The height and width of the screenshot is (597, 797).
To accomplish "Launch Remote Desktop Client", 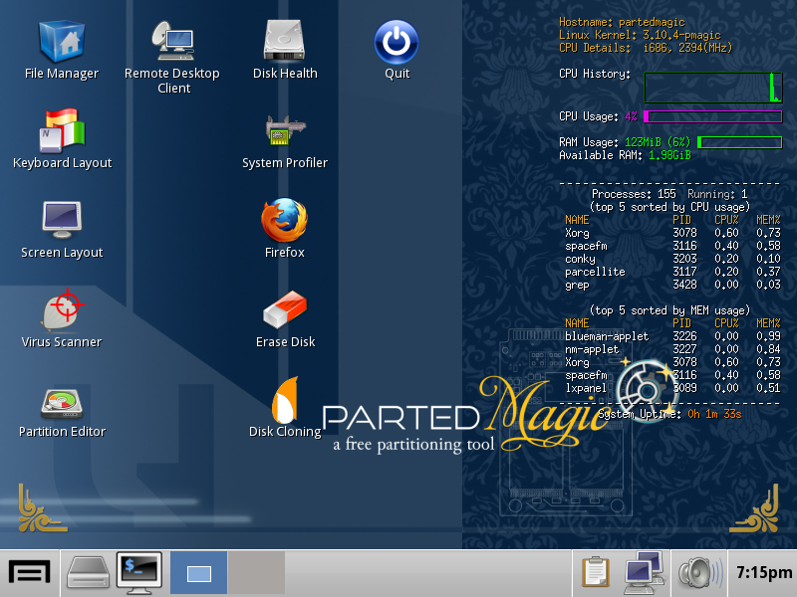I will pyautogui.click(x=172, y=42).
